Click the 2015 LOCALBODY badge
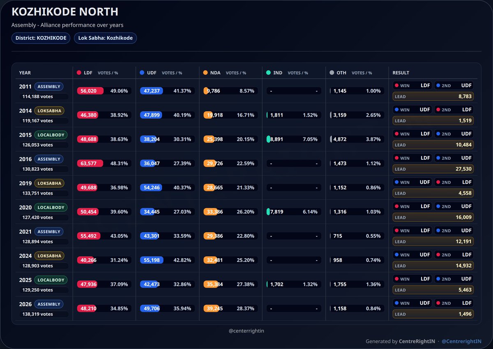The width and height of the screenshot is (493, 349). coord(51,135)
